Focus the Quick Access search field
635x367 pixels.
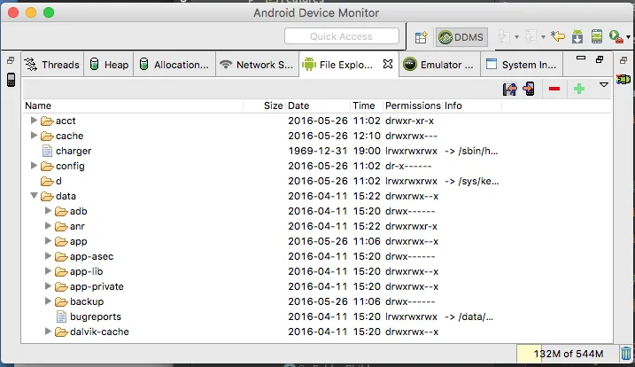[x=341, y=36]
